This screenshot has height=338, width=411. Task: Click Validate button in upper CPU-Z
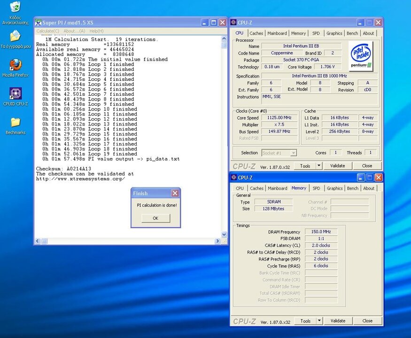tap(337, 166)
